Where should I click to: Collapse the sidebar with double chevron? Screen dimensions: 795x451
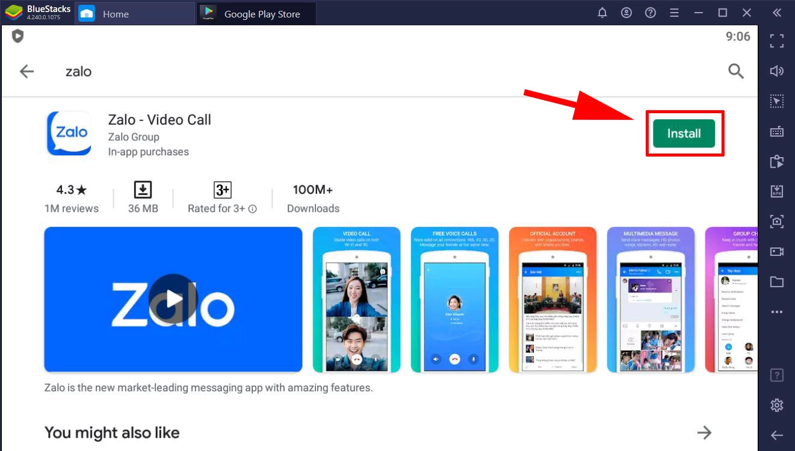[776, 13]
